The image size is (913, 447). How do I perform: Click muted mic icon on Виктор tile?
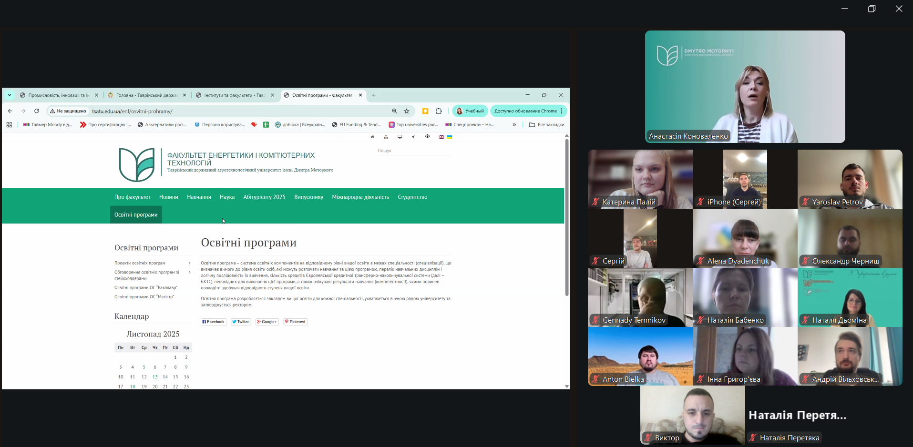(x=648, y=438)
